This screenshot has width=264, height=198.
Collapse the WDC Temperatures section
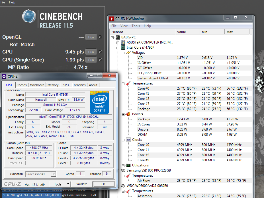(123, 191)
